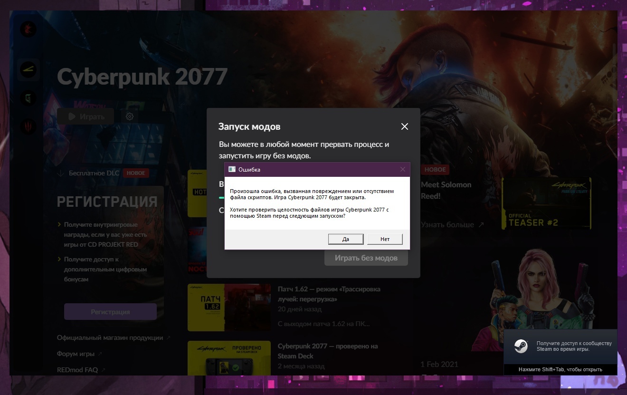The width and height of the screenshot is (627, 395).
Task: Click the Steam community access notification
Action: 560,347
